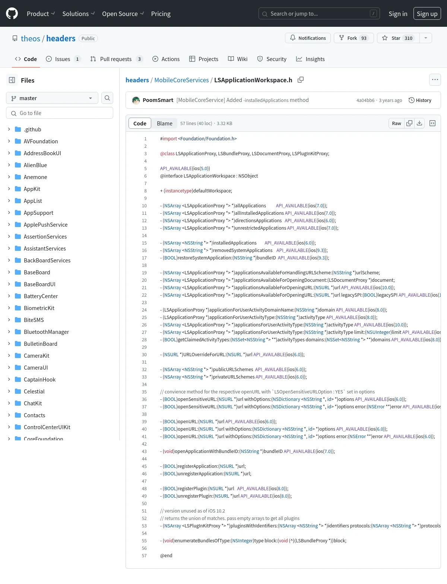The image size is (447, 584).
Task: Open the Actions tab
Action: [166, 59]
